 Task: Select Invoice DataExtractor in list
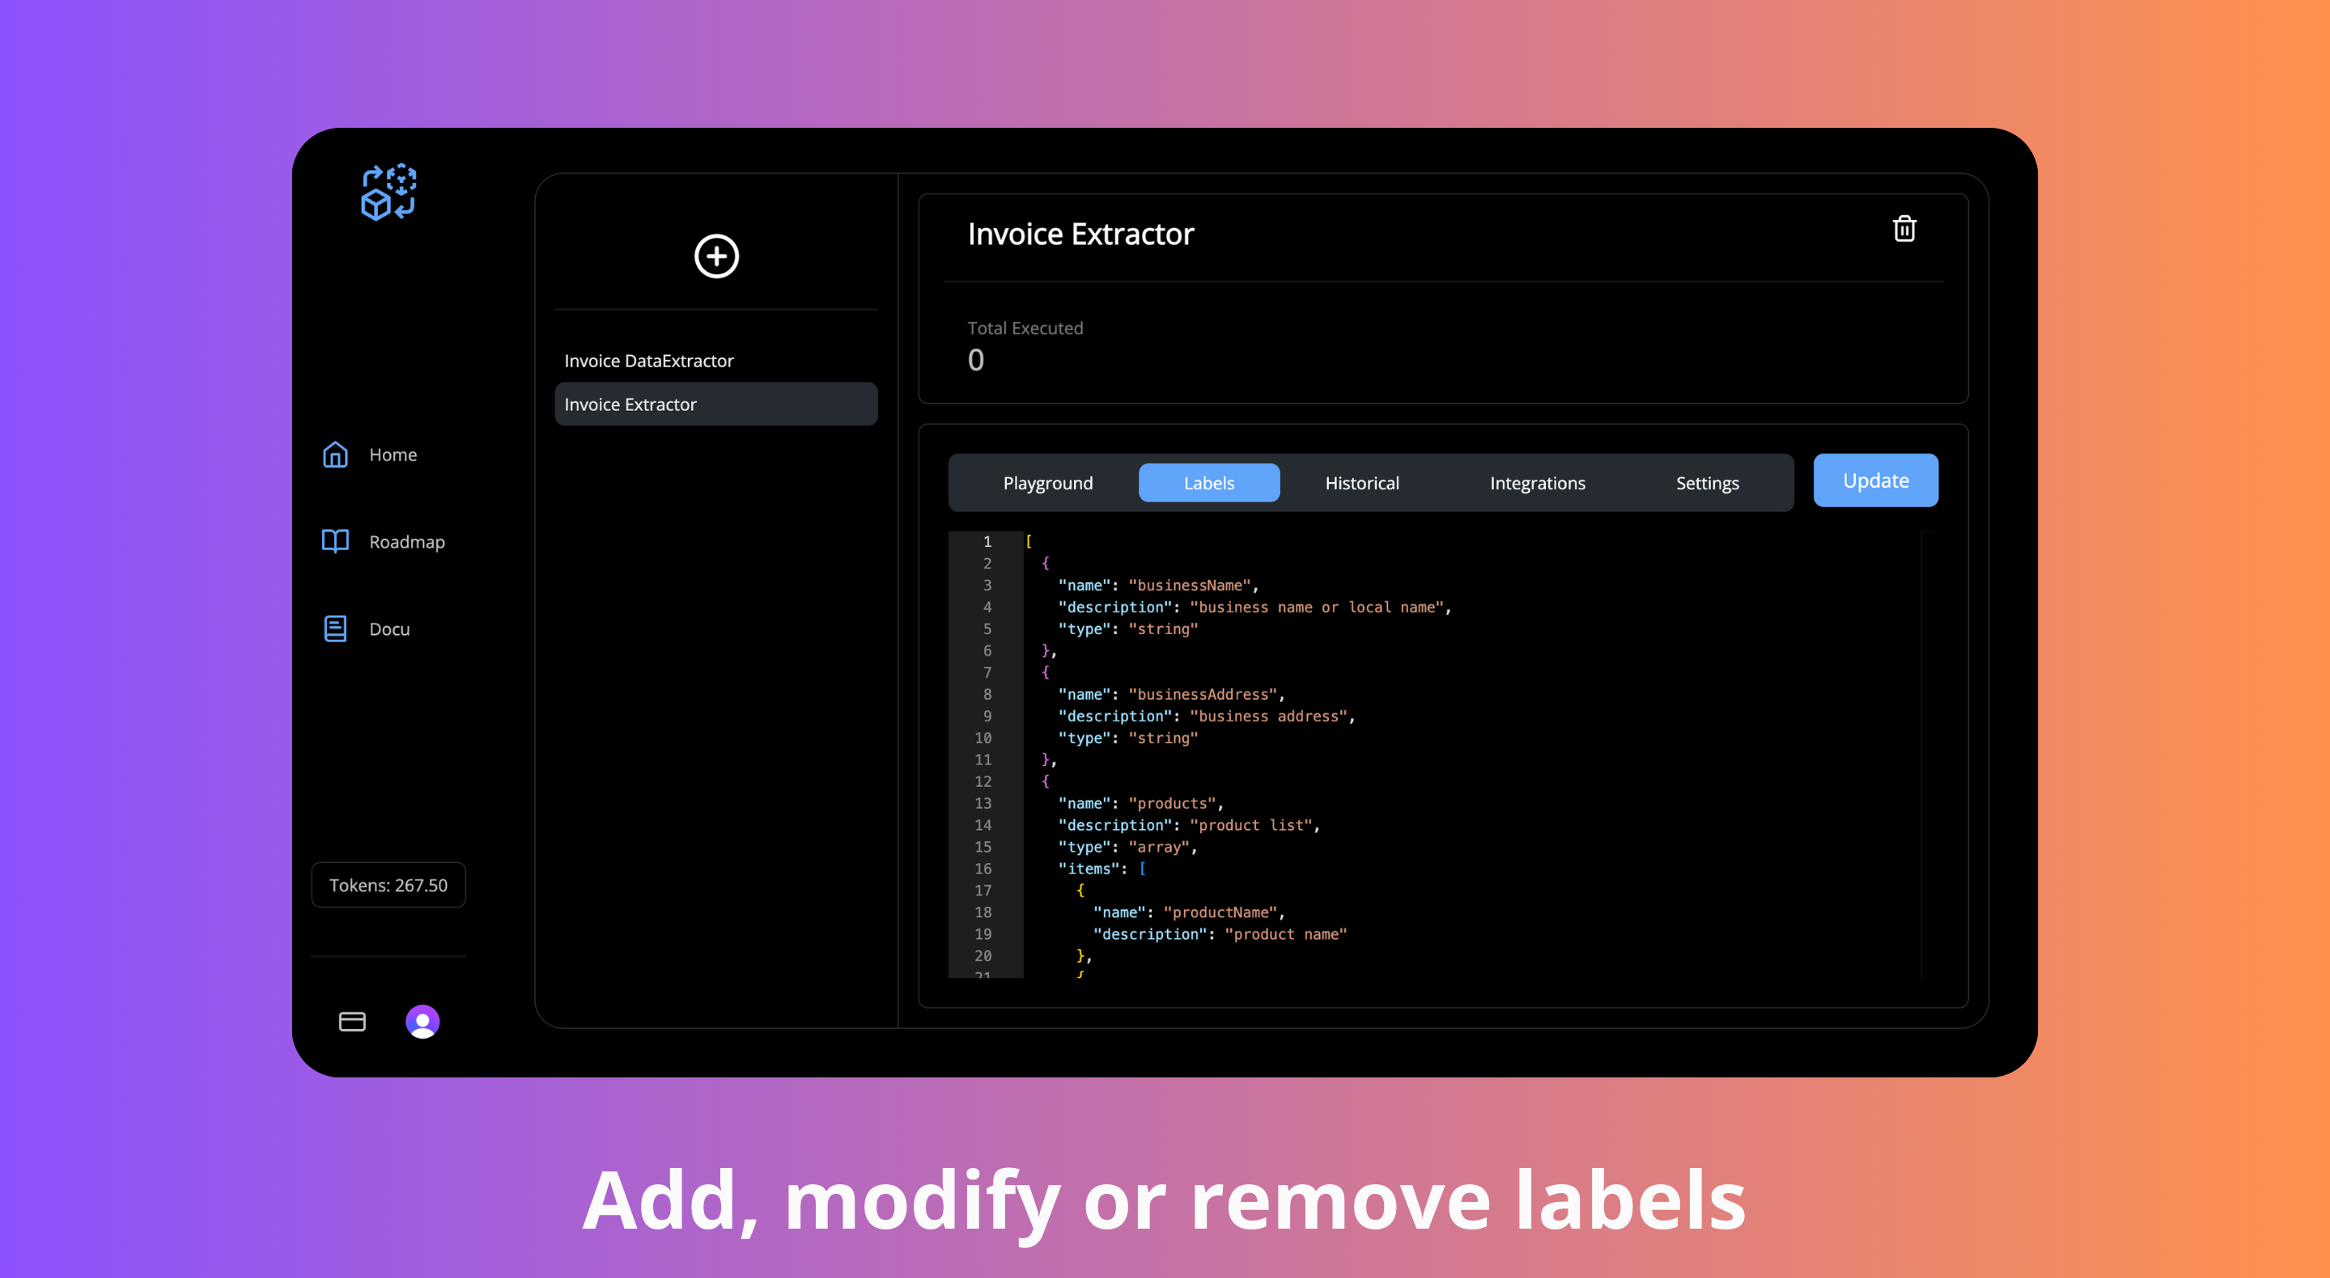pos(648,361)
